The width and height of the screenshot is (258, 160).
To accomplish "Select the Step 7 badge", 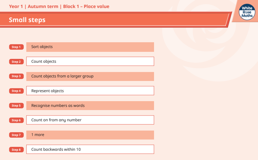I will (16, 135).
